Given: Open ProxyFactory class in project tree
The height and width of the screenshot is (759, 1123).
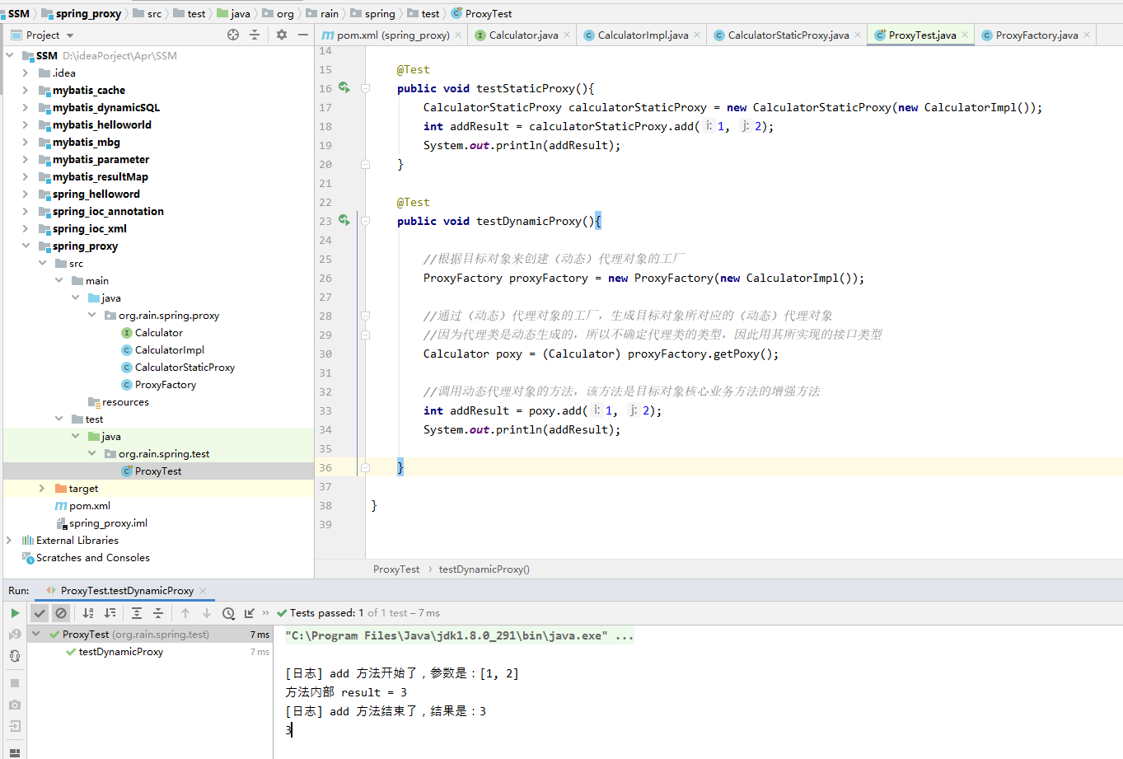Looking at the screenshot, I should pyautogui.click(x=158, y=385).
